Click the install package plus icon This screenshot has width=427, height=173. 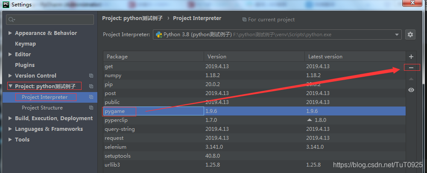411,57
